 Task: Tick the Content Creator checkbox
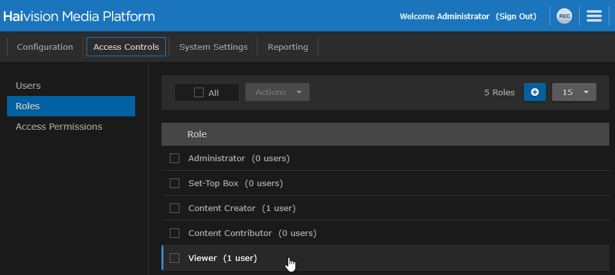174,208
